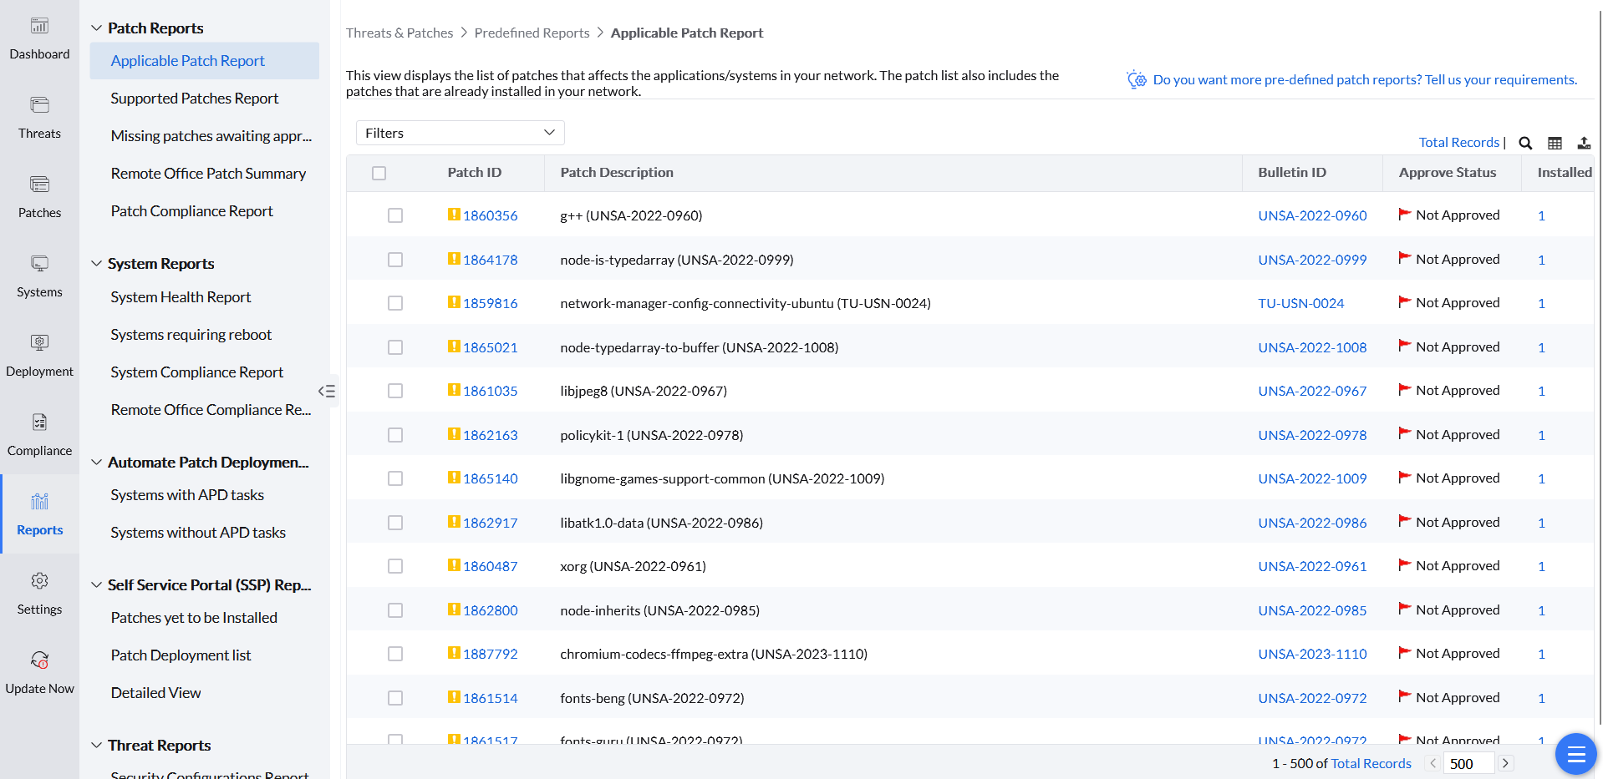Toggle the select-all checkbox in the table header
The height and width of the screenshot is (779, 1603).
pyautogui.click(x=379, y=173)
